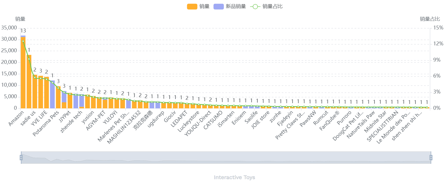Click the right data zoom handle
445x184 pixels.
[x=431, y=158]
